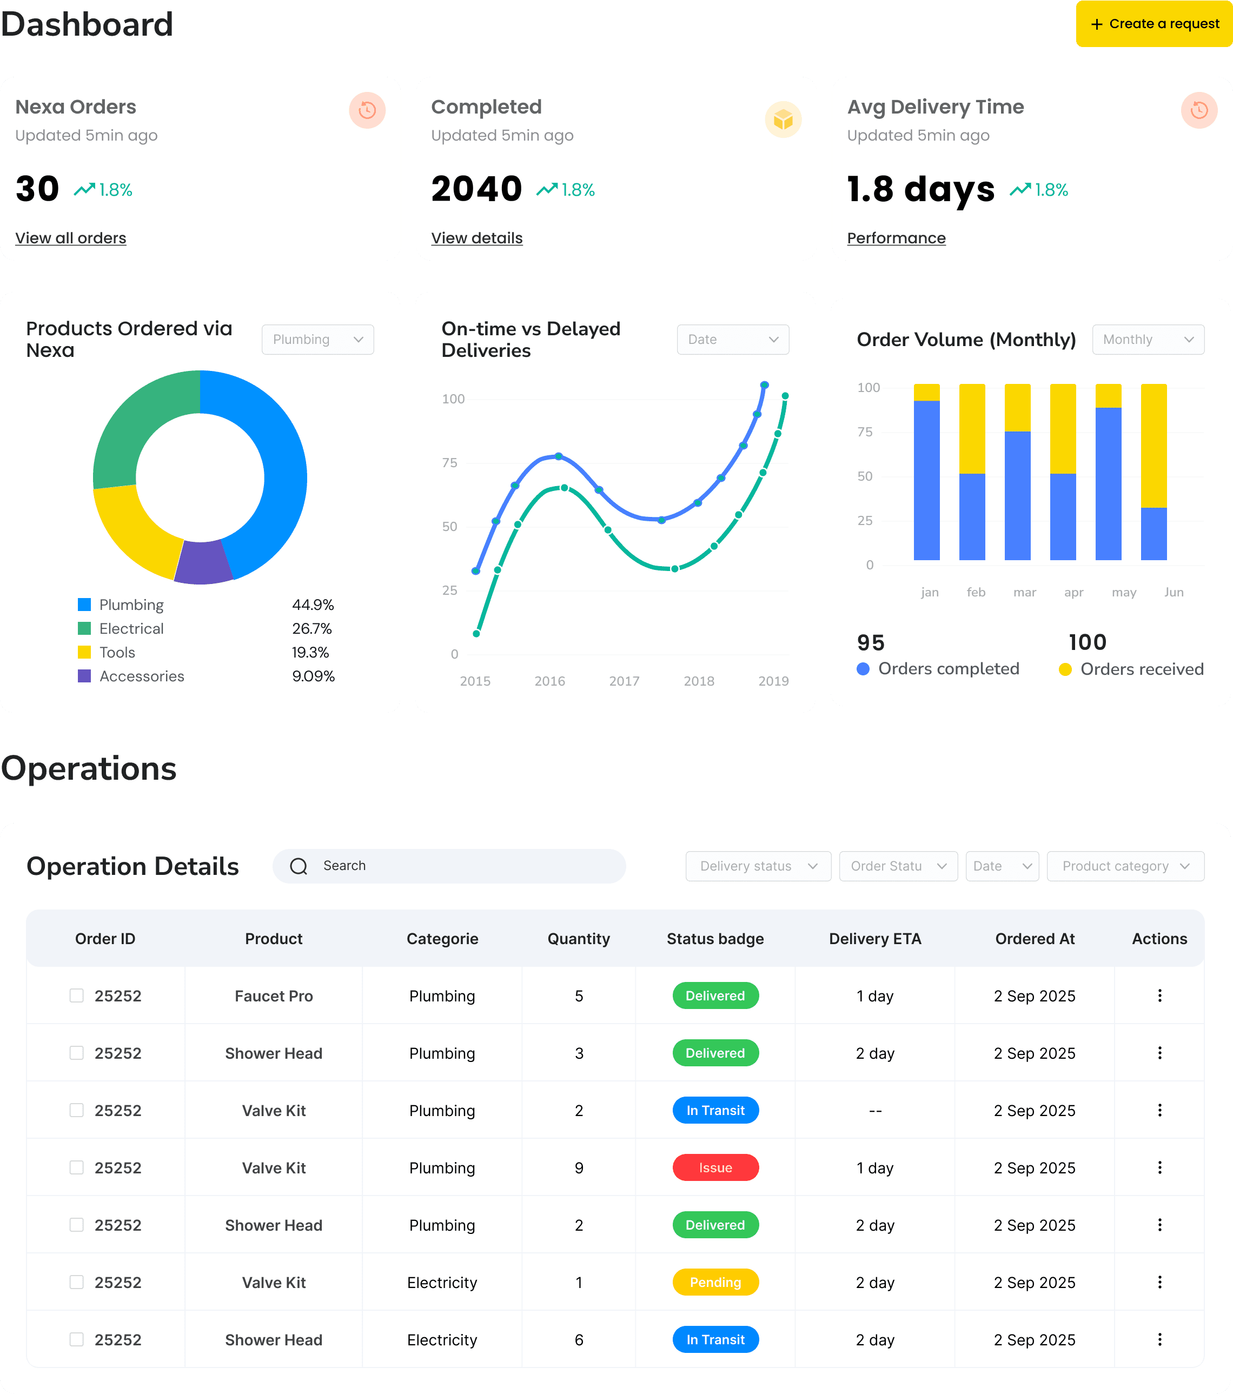
Task: Open actions menu for Faucet Pro row
Action: coord(1159,995)
